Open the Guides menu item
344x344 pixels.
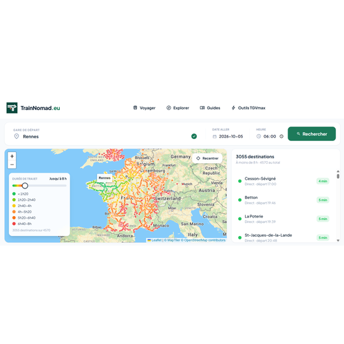[210, 108]
